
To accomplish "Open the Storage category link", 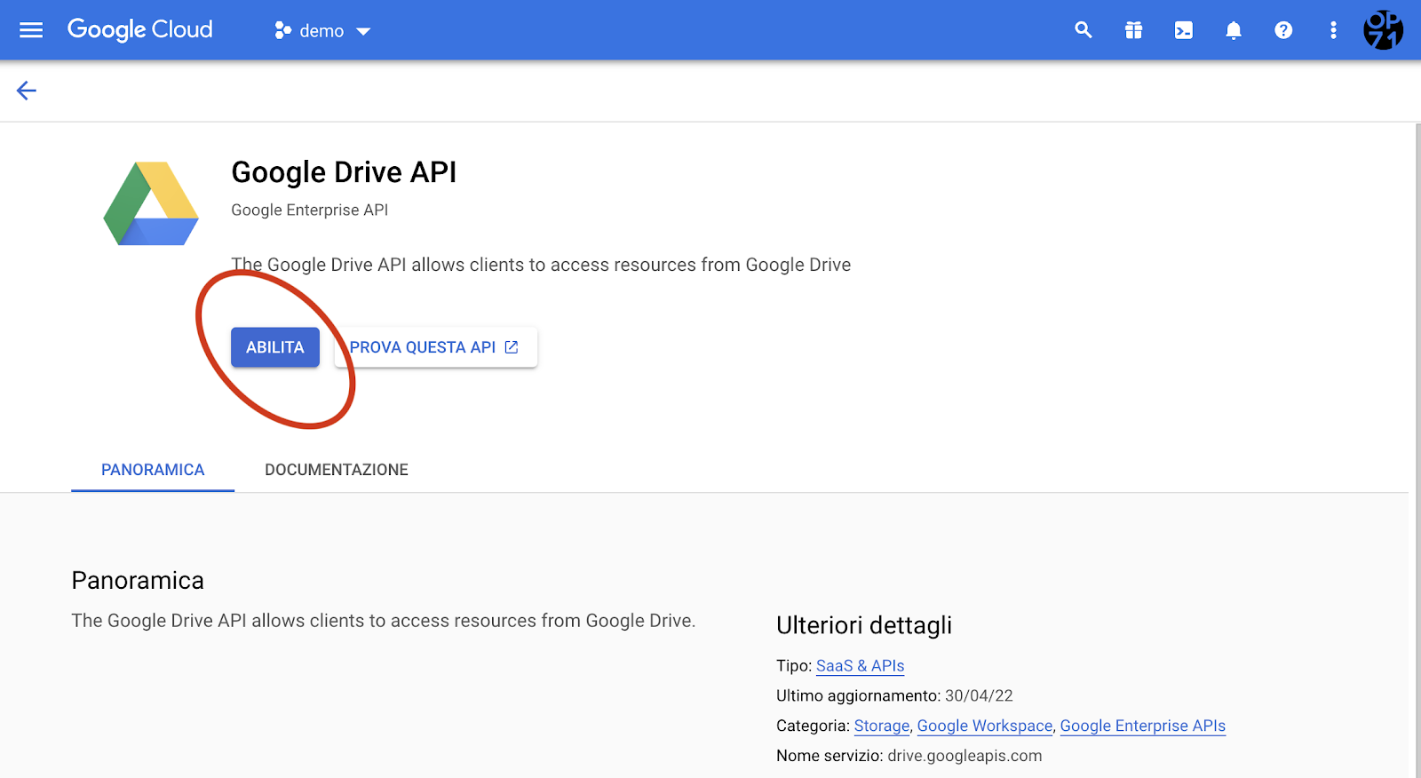I will point(882,726).
